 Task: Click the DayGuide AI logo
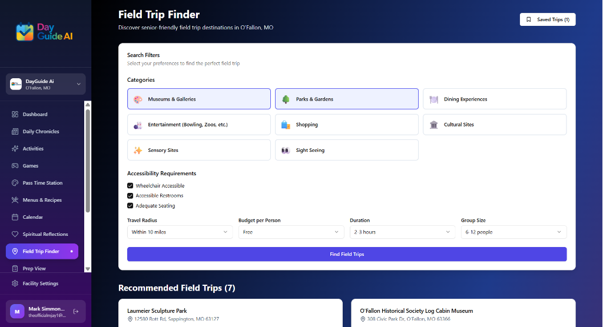coord(44,32)
